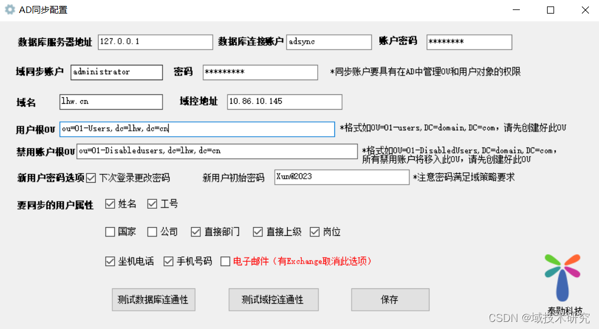This screenshot has height=329, width=599.
Task: Enable the 公司 attribute checkbox
Action: 152,232
